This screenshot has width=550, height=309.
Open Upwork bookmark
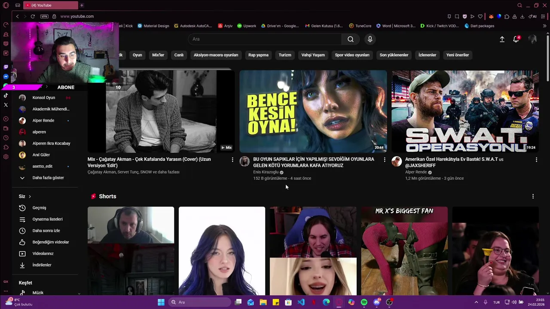point(247,26)
